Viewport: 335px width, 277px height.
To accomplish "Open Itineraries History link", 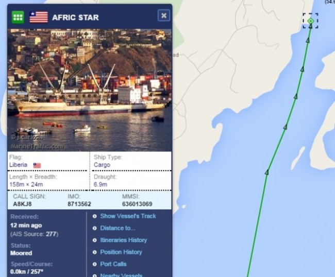I will point(124,240).
